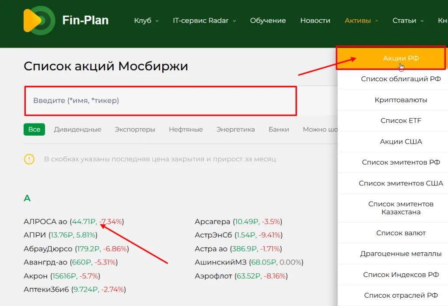Screen dimensions: 448x306
Task: Go to the Обучение section
Action: (268, 21)
